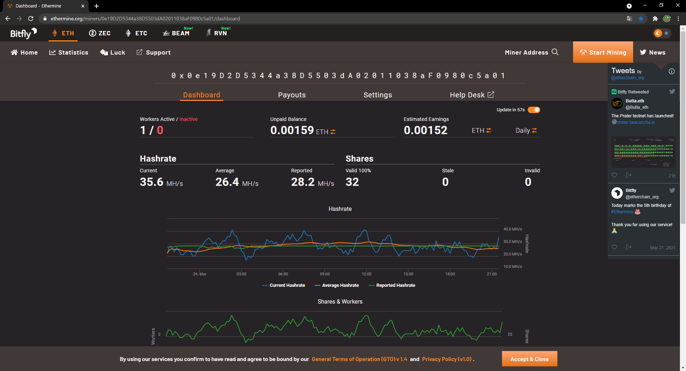
Task: Open the browser extensions puzzle icon
Action: coord(655,19)
